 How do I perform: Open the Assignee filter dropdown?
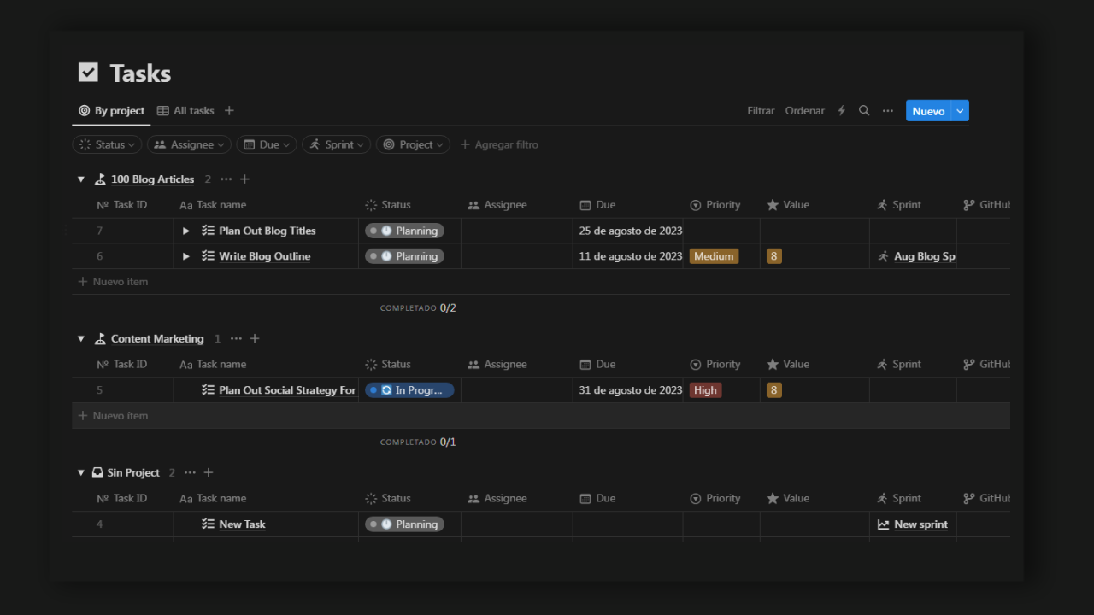[189, 144]
